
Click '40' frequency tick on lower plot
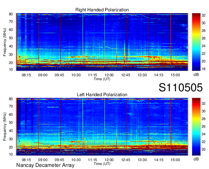(x=11, y=131)
